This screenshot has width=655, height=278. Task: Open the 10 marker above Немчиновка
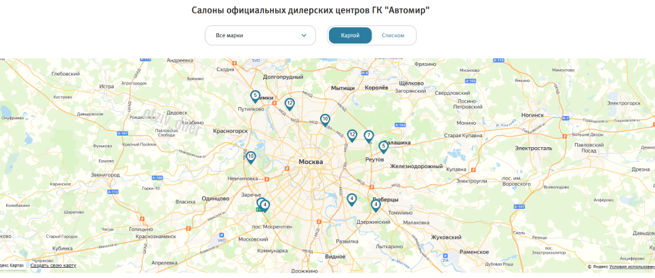pos(251,157)
